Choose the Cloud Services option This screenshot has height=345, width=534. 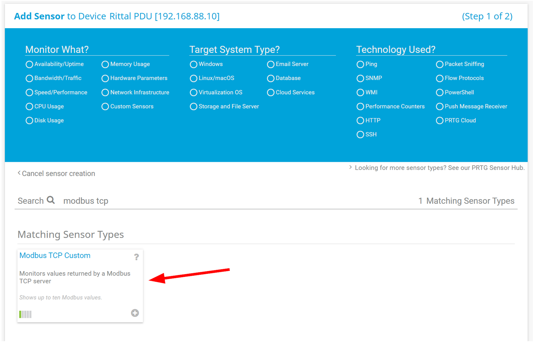point(271,93)
